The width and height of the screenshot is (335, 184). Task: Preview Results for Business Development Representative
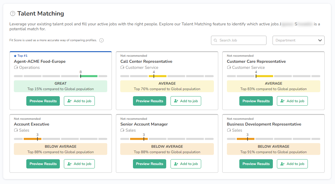tap(256, 164)
